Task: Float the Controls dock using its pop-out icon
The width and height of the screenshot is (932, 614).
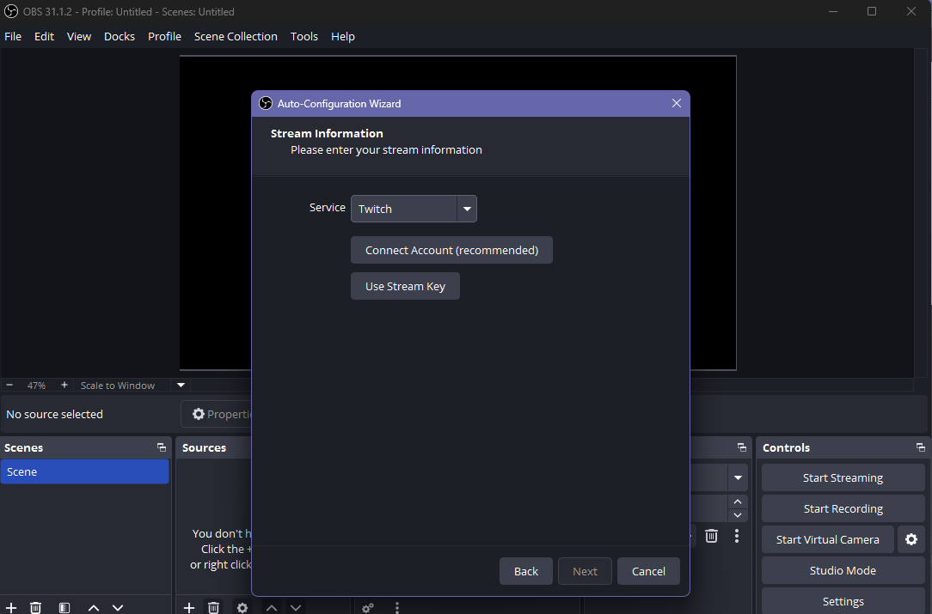Action: click(x=920, y=447)
